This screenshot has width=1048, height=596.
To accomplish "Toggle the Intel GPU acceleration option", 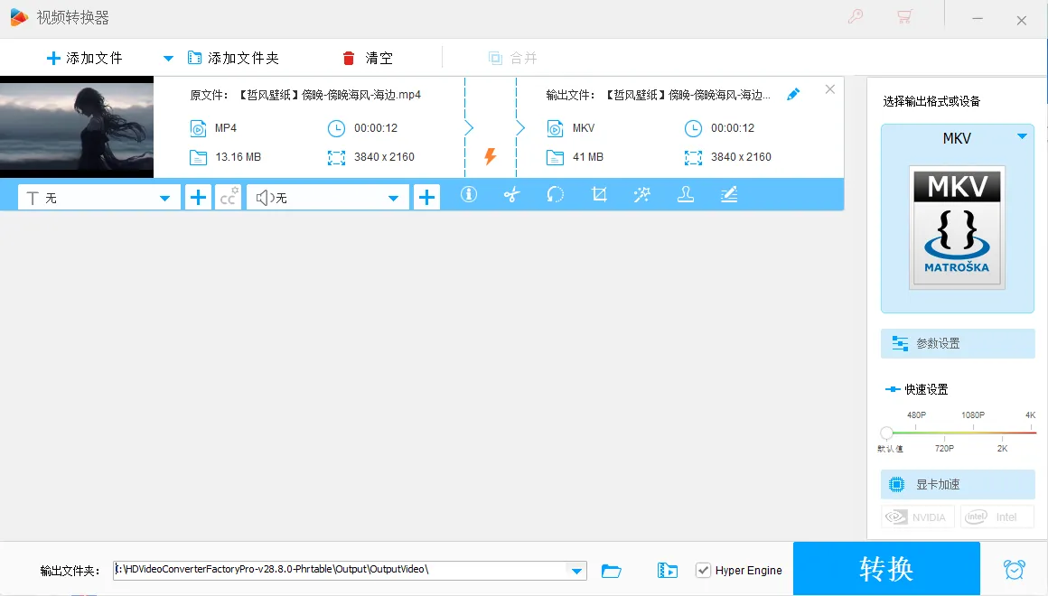I will [x=997, y=516].
